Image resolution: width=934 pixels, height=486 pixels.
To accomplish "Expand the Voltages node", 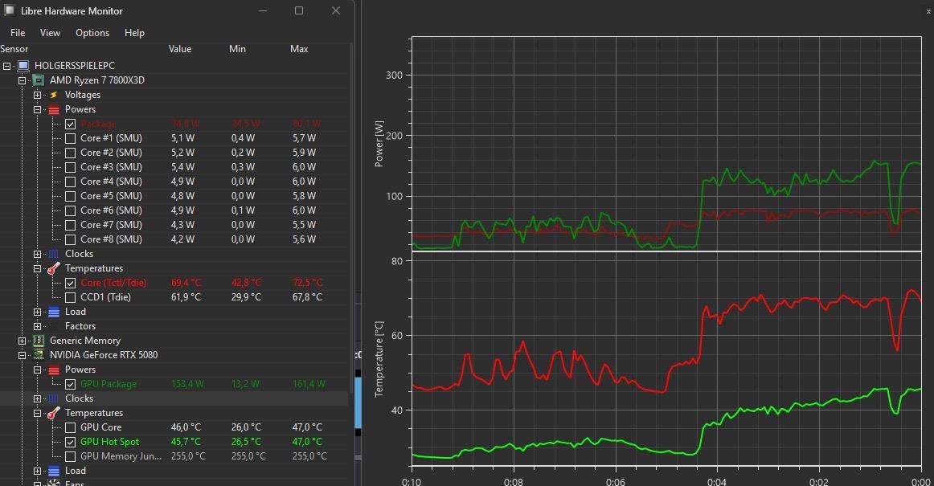I will tap(37, 96).
